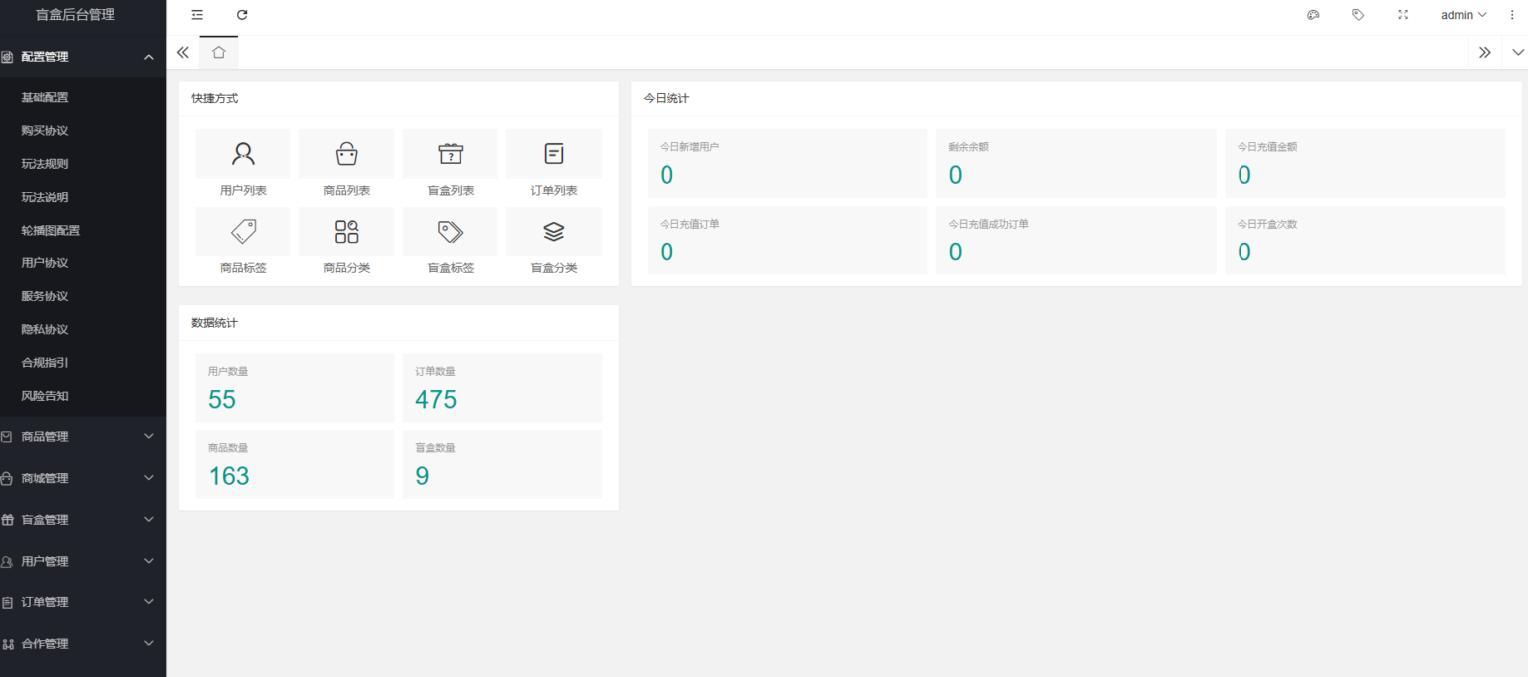Open the 盲盒列表 box icon
The width and height of the screenshot is (1528, 677).
450,154
